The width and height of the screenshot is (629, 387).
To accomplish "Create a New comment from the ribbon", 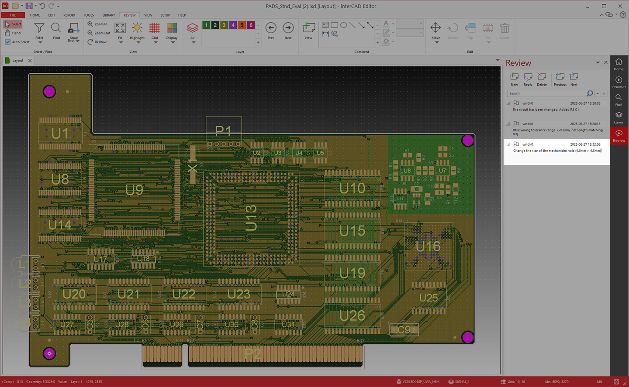I will (309, 31).
